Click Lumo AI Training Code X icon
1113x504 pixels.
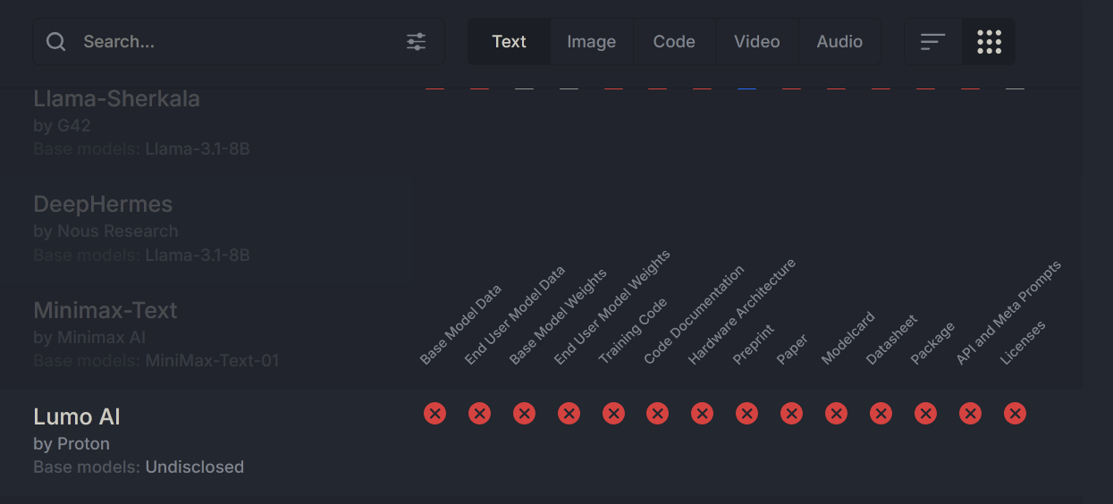coord(613,413)
